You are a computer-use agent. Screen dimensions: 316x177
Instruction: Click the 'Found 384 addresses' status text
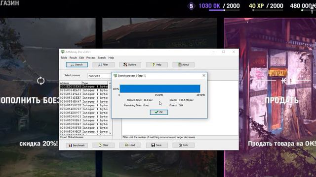[72, 137]
